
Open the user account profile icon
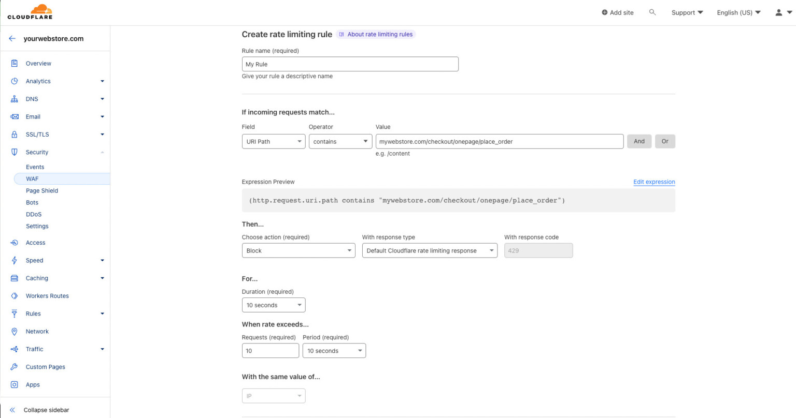pos(778,12)
